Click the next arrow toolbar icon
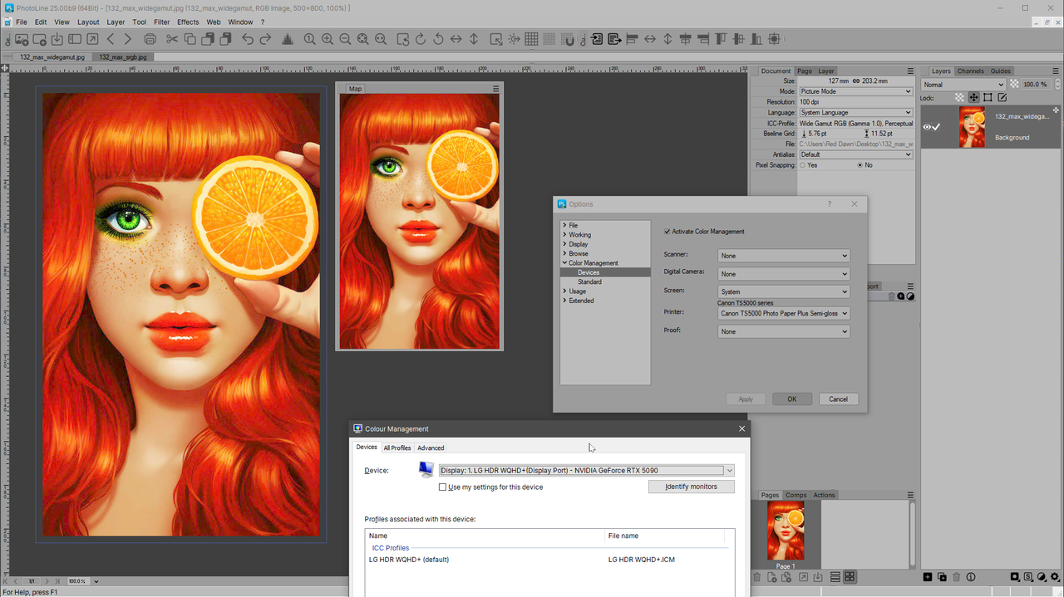The width and height of the screenshot is (1064, 597). 127,39
